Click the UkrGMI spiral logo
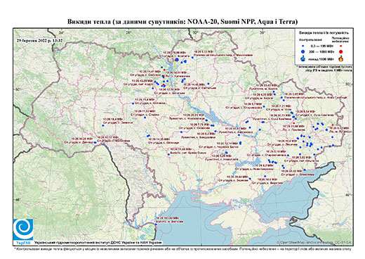365x259 pixels. pyautogui.click(x=23, y=229)
